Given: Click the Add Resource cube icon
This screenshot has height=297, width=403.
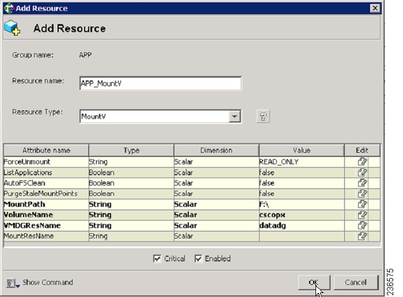Looking at the screenshot, I should coord(12,28).
